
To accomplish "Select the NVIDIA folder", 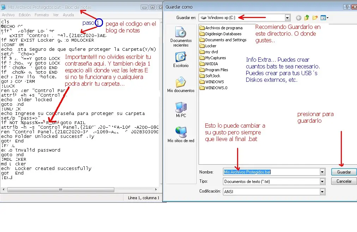I will (209, 64).
